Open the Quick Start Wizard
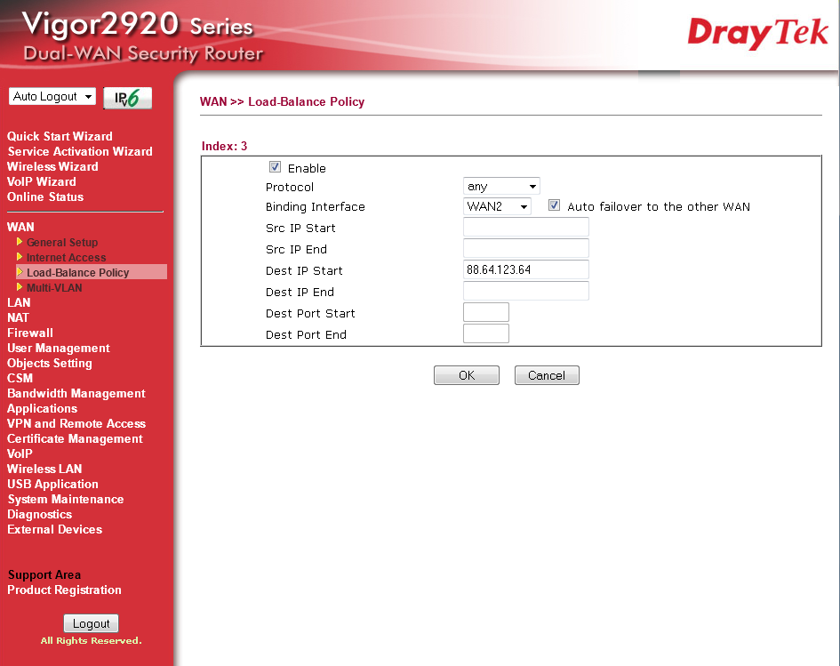The width and height of the screenshot is (840, 666). point(60,136)
